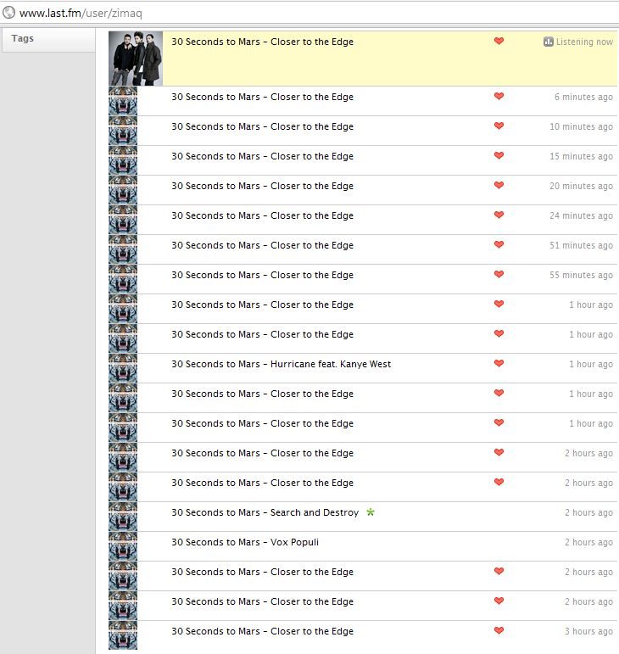The width and height of the screenshot is (619, 654).
Task: Open Closer to the Edge played 20 minutes ago
Action: (312, 186)
